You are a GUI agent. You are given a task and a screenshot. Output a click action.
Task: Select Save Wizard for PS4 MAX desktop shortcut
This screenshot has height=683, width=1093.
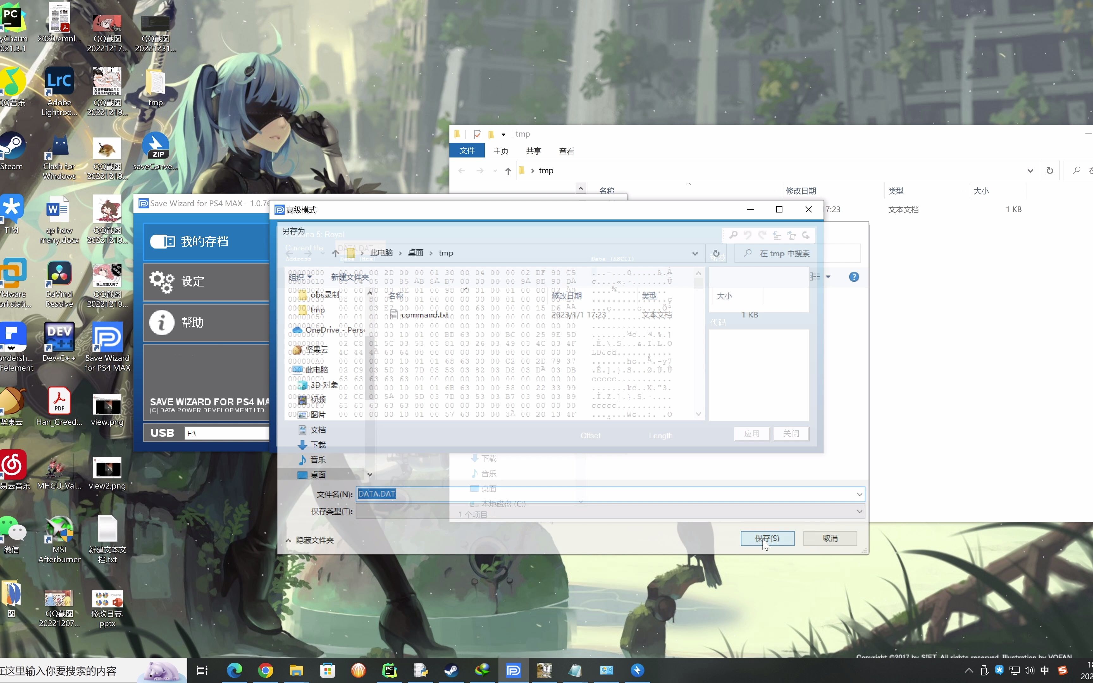[x=108, y=347]
